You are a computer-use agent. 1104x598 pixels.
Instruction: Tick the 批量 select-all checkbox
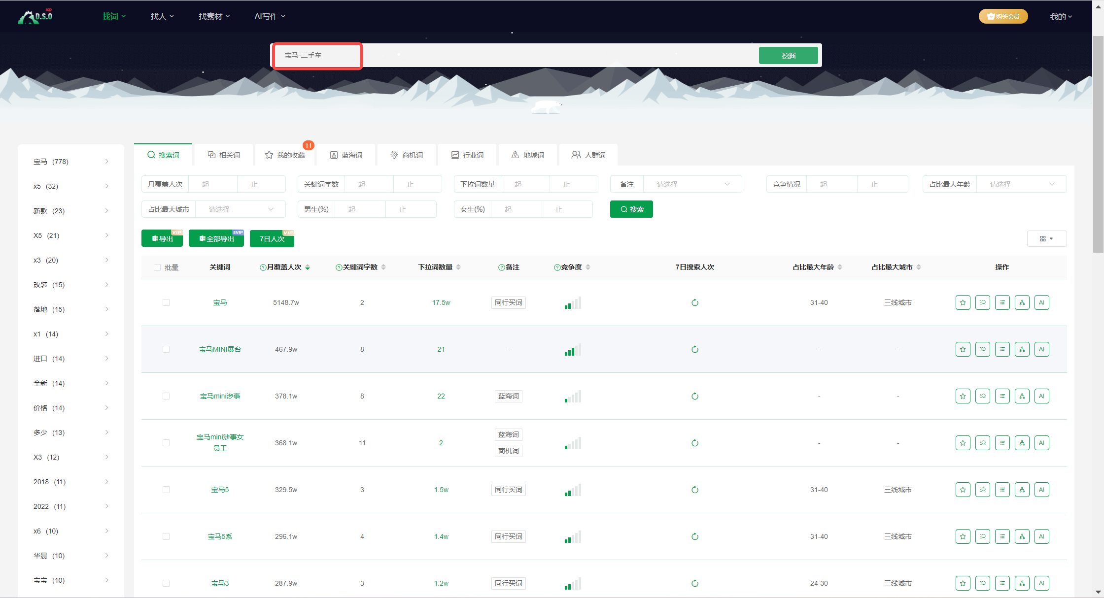157,267
